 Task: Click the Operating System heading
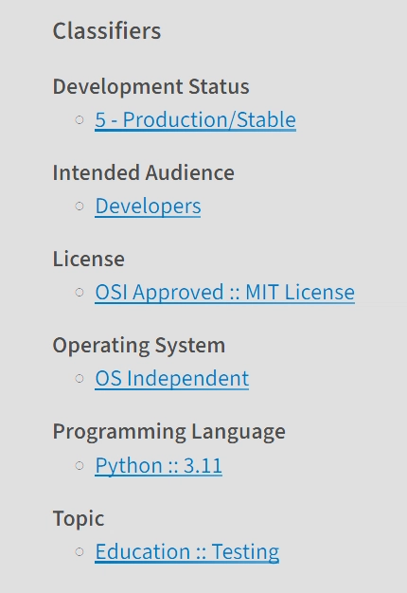pos(139,346)
